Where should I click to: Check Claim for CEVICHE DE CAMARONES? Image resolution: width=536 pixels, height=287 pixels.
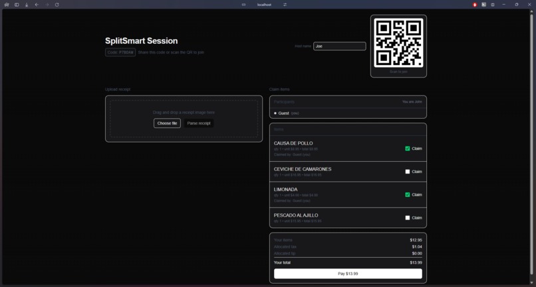pos(408,172)
